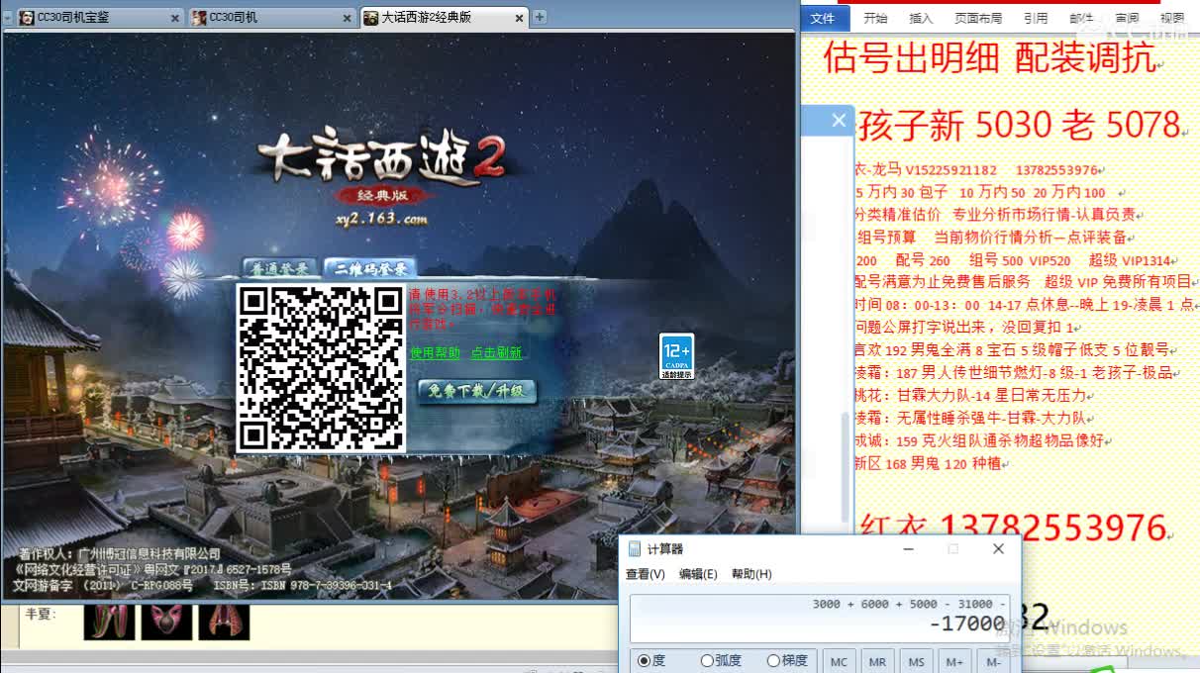
Task: Open the CADPA 12+ age rating icon
Action: 677,356
